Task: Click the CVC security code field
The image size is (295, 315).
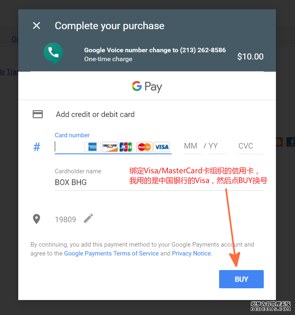Action: click(x=251, y=146)
